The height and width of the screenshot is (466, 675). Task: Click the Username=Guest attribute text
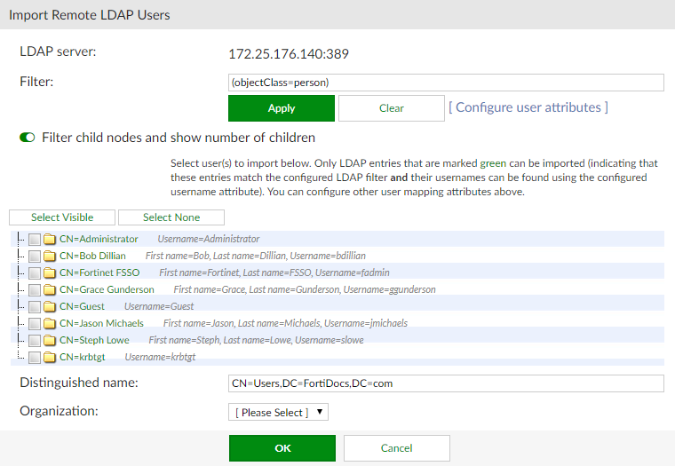pos(159,306)
